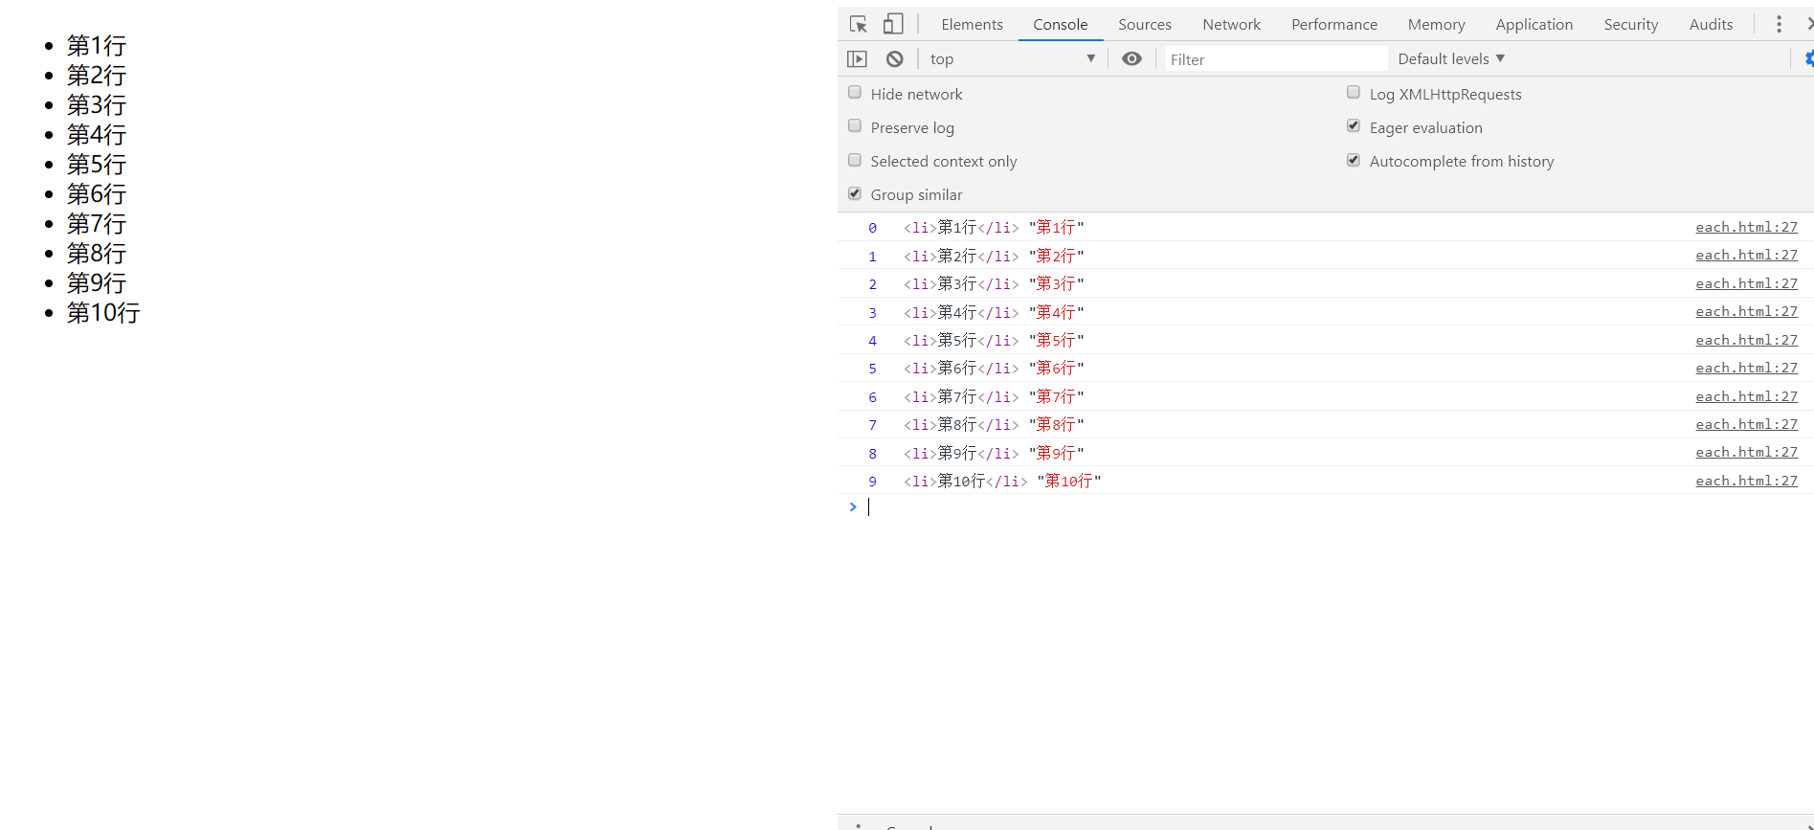Viewport: 1814px width, 830px height.
Task: Show the console sidebar icon
Action: tap(857, 59)
